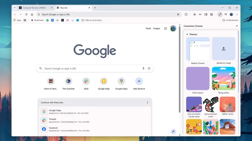This screenshot has height=141, width=252.
Task: Open the media controls playlist icon
Action: point(226,14)
